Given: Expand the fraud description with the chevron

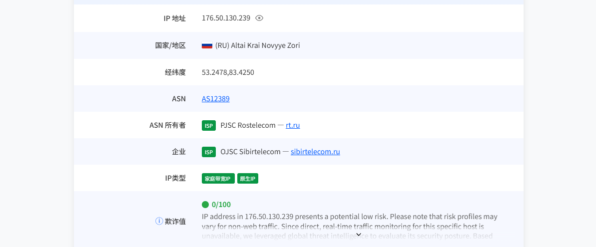Looking at the screenshot, I should [x=358, y=235].
